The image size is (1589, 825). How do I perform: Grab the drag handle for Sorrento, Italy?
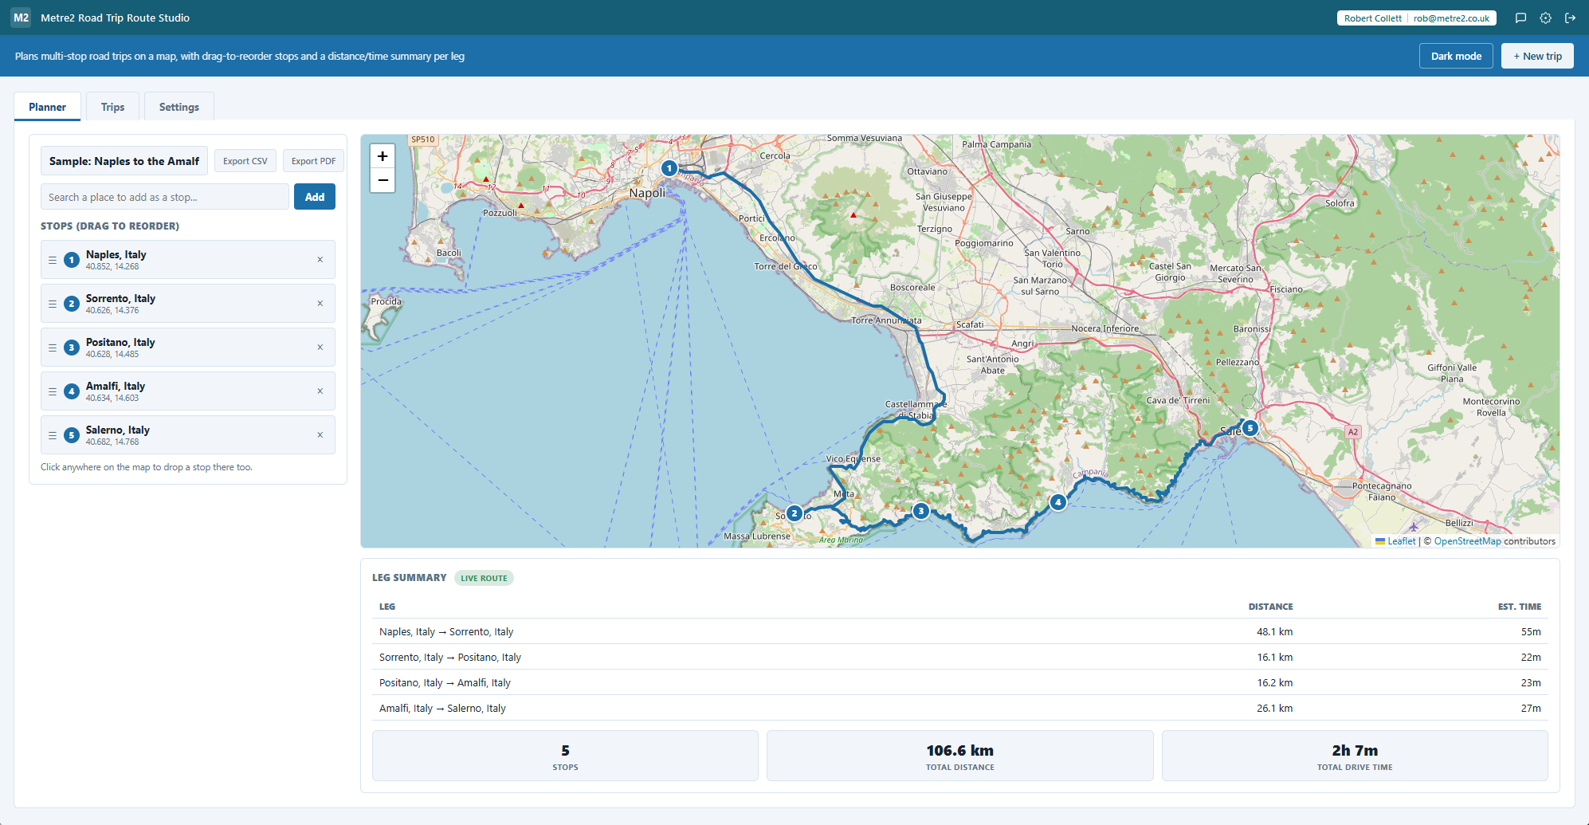(x=53, y=304)
